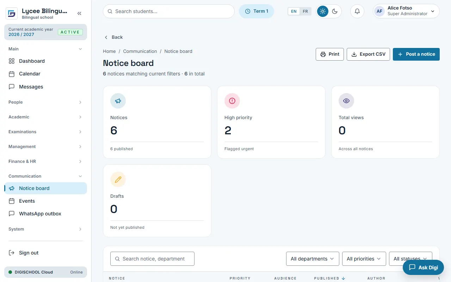Expand the Academic sidebar section
This screenshot has width=451, height=282.
click(x=45, y=117)
